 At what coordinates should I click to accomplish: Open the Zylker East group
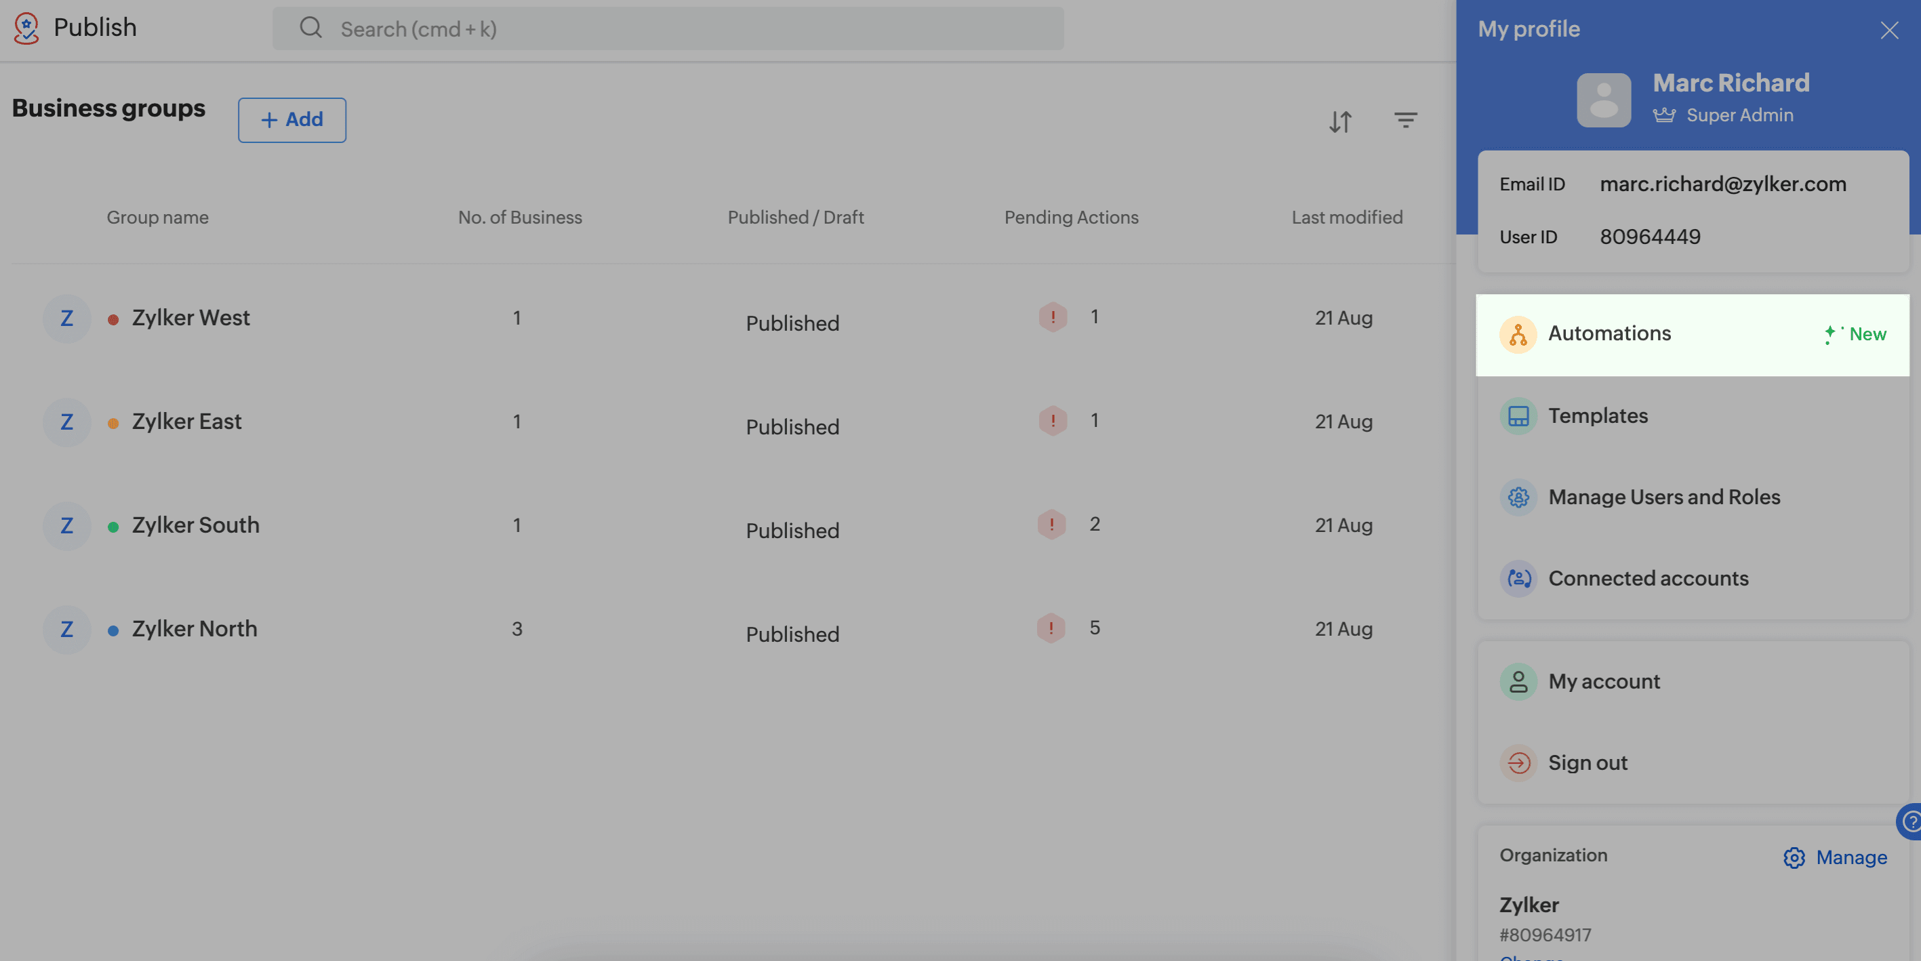pyautogui.click(x=186, y=422)
